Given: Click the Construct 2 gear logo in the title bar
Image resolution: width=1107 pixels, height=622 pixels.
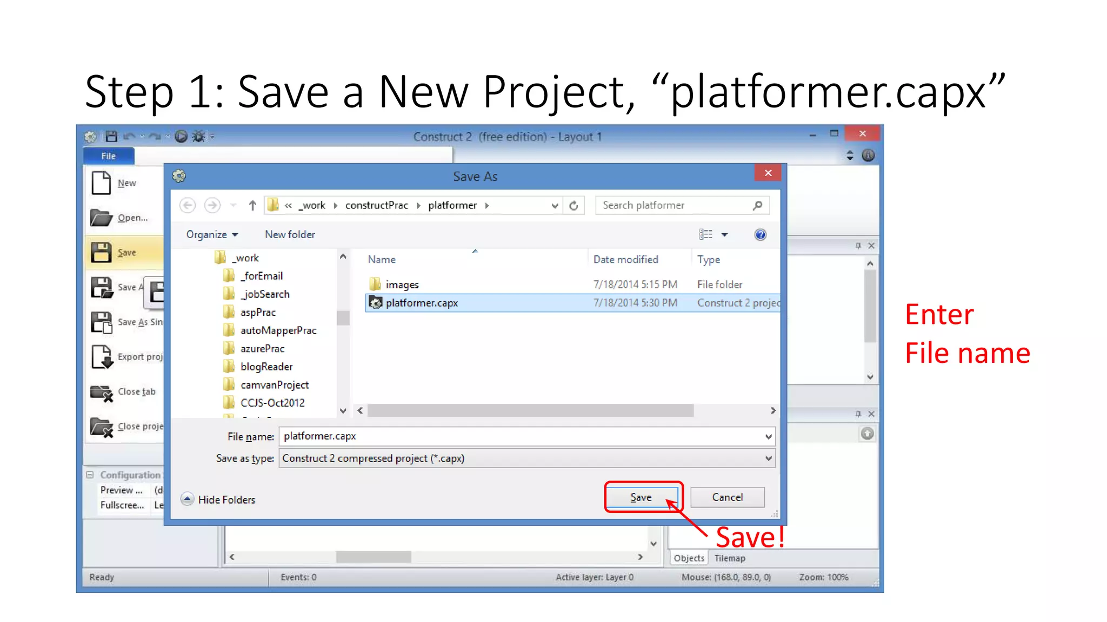Looking at the screenshot, I should pos(90,137).
